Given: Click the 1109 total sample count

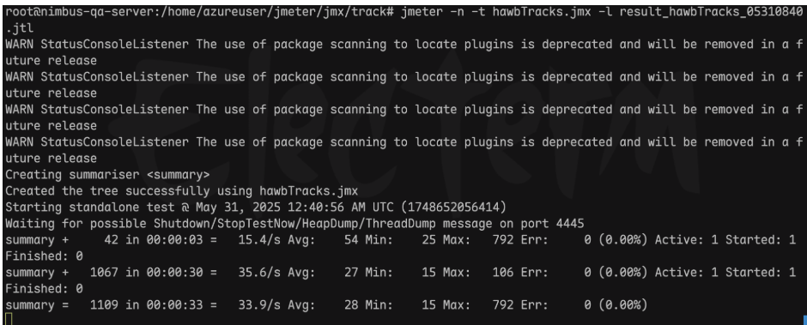Looking at the screenshot, I should tap(105, 305).
